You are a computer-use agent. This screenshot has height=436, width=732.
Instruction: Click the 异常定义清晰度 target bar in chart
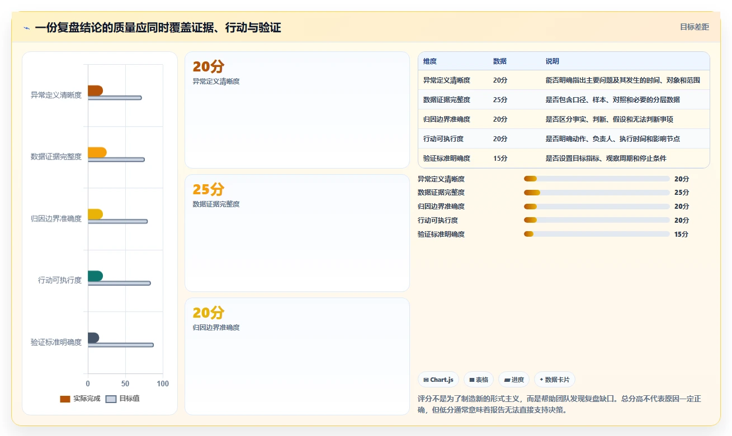115,98
